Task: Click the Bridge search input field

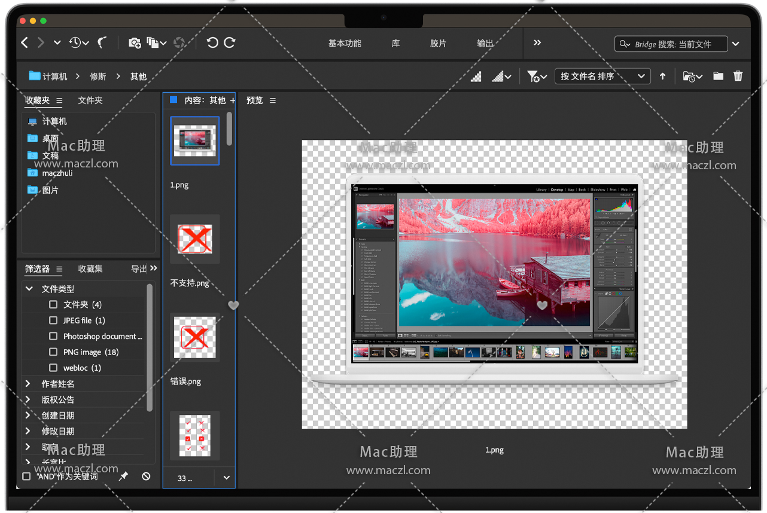Action: pyautogui.click(x=672, y=44)
